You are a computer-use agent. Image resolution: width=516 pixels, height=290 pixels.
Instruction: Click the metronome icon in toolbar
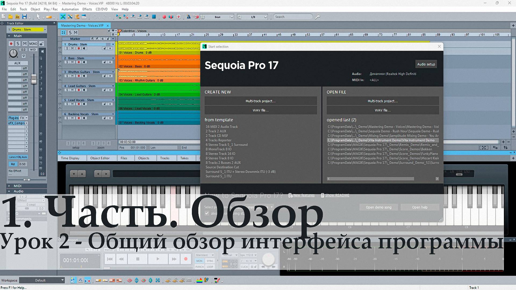pos(188,17)
